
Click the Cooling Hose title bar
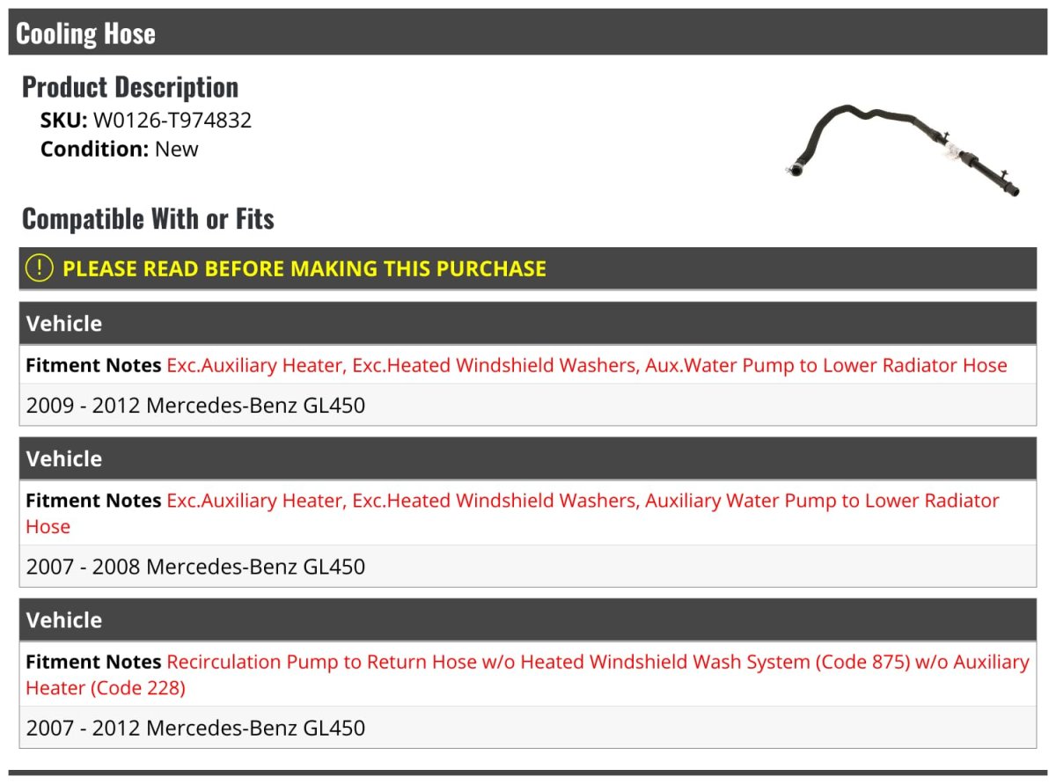(x=85, y=33)
